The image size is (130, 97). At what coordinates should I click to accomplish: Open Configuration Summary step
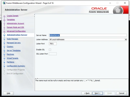pyautogui.click(x=16, y=66)
